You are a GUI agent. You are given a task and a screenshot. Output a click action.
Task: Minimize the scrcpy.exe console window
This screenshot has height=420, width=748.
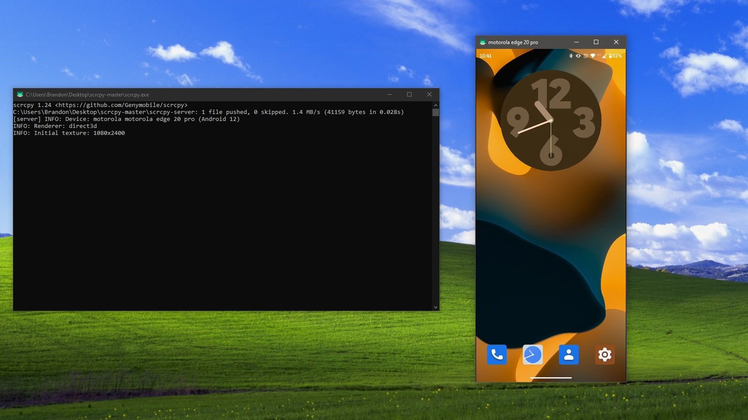click(x=389, y=95)
